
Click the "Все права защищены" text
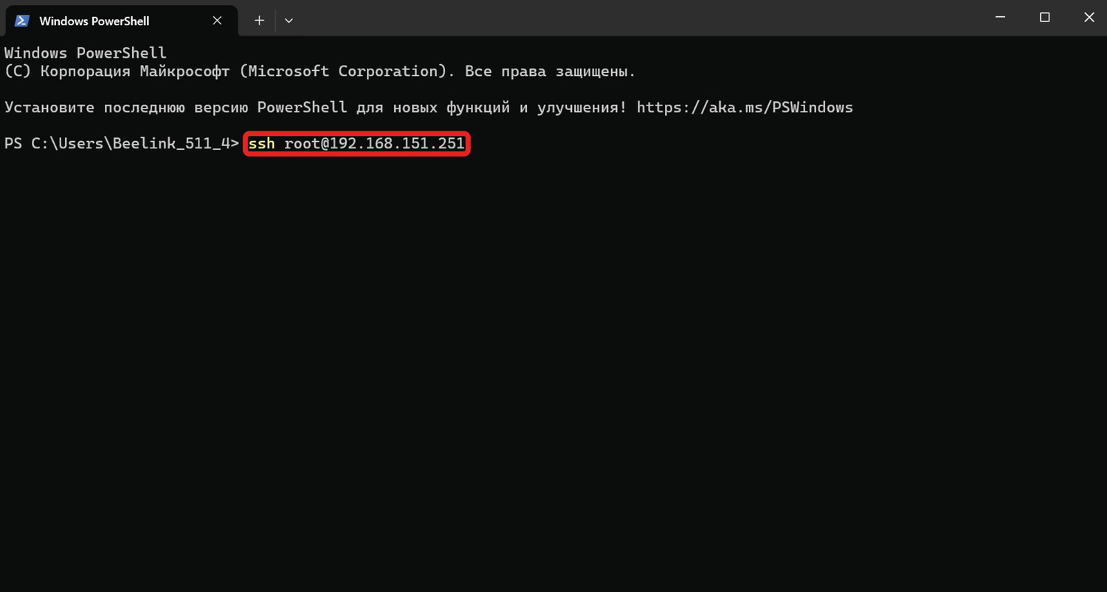[x=551, y=72]
